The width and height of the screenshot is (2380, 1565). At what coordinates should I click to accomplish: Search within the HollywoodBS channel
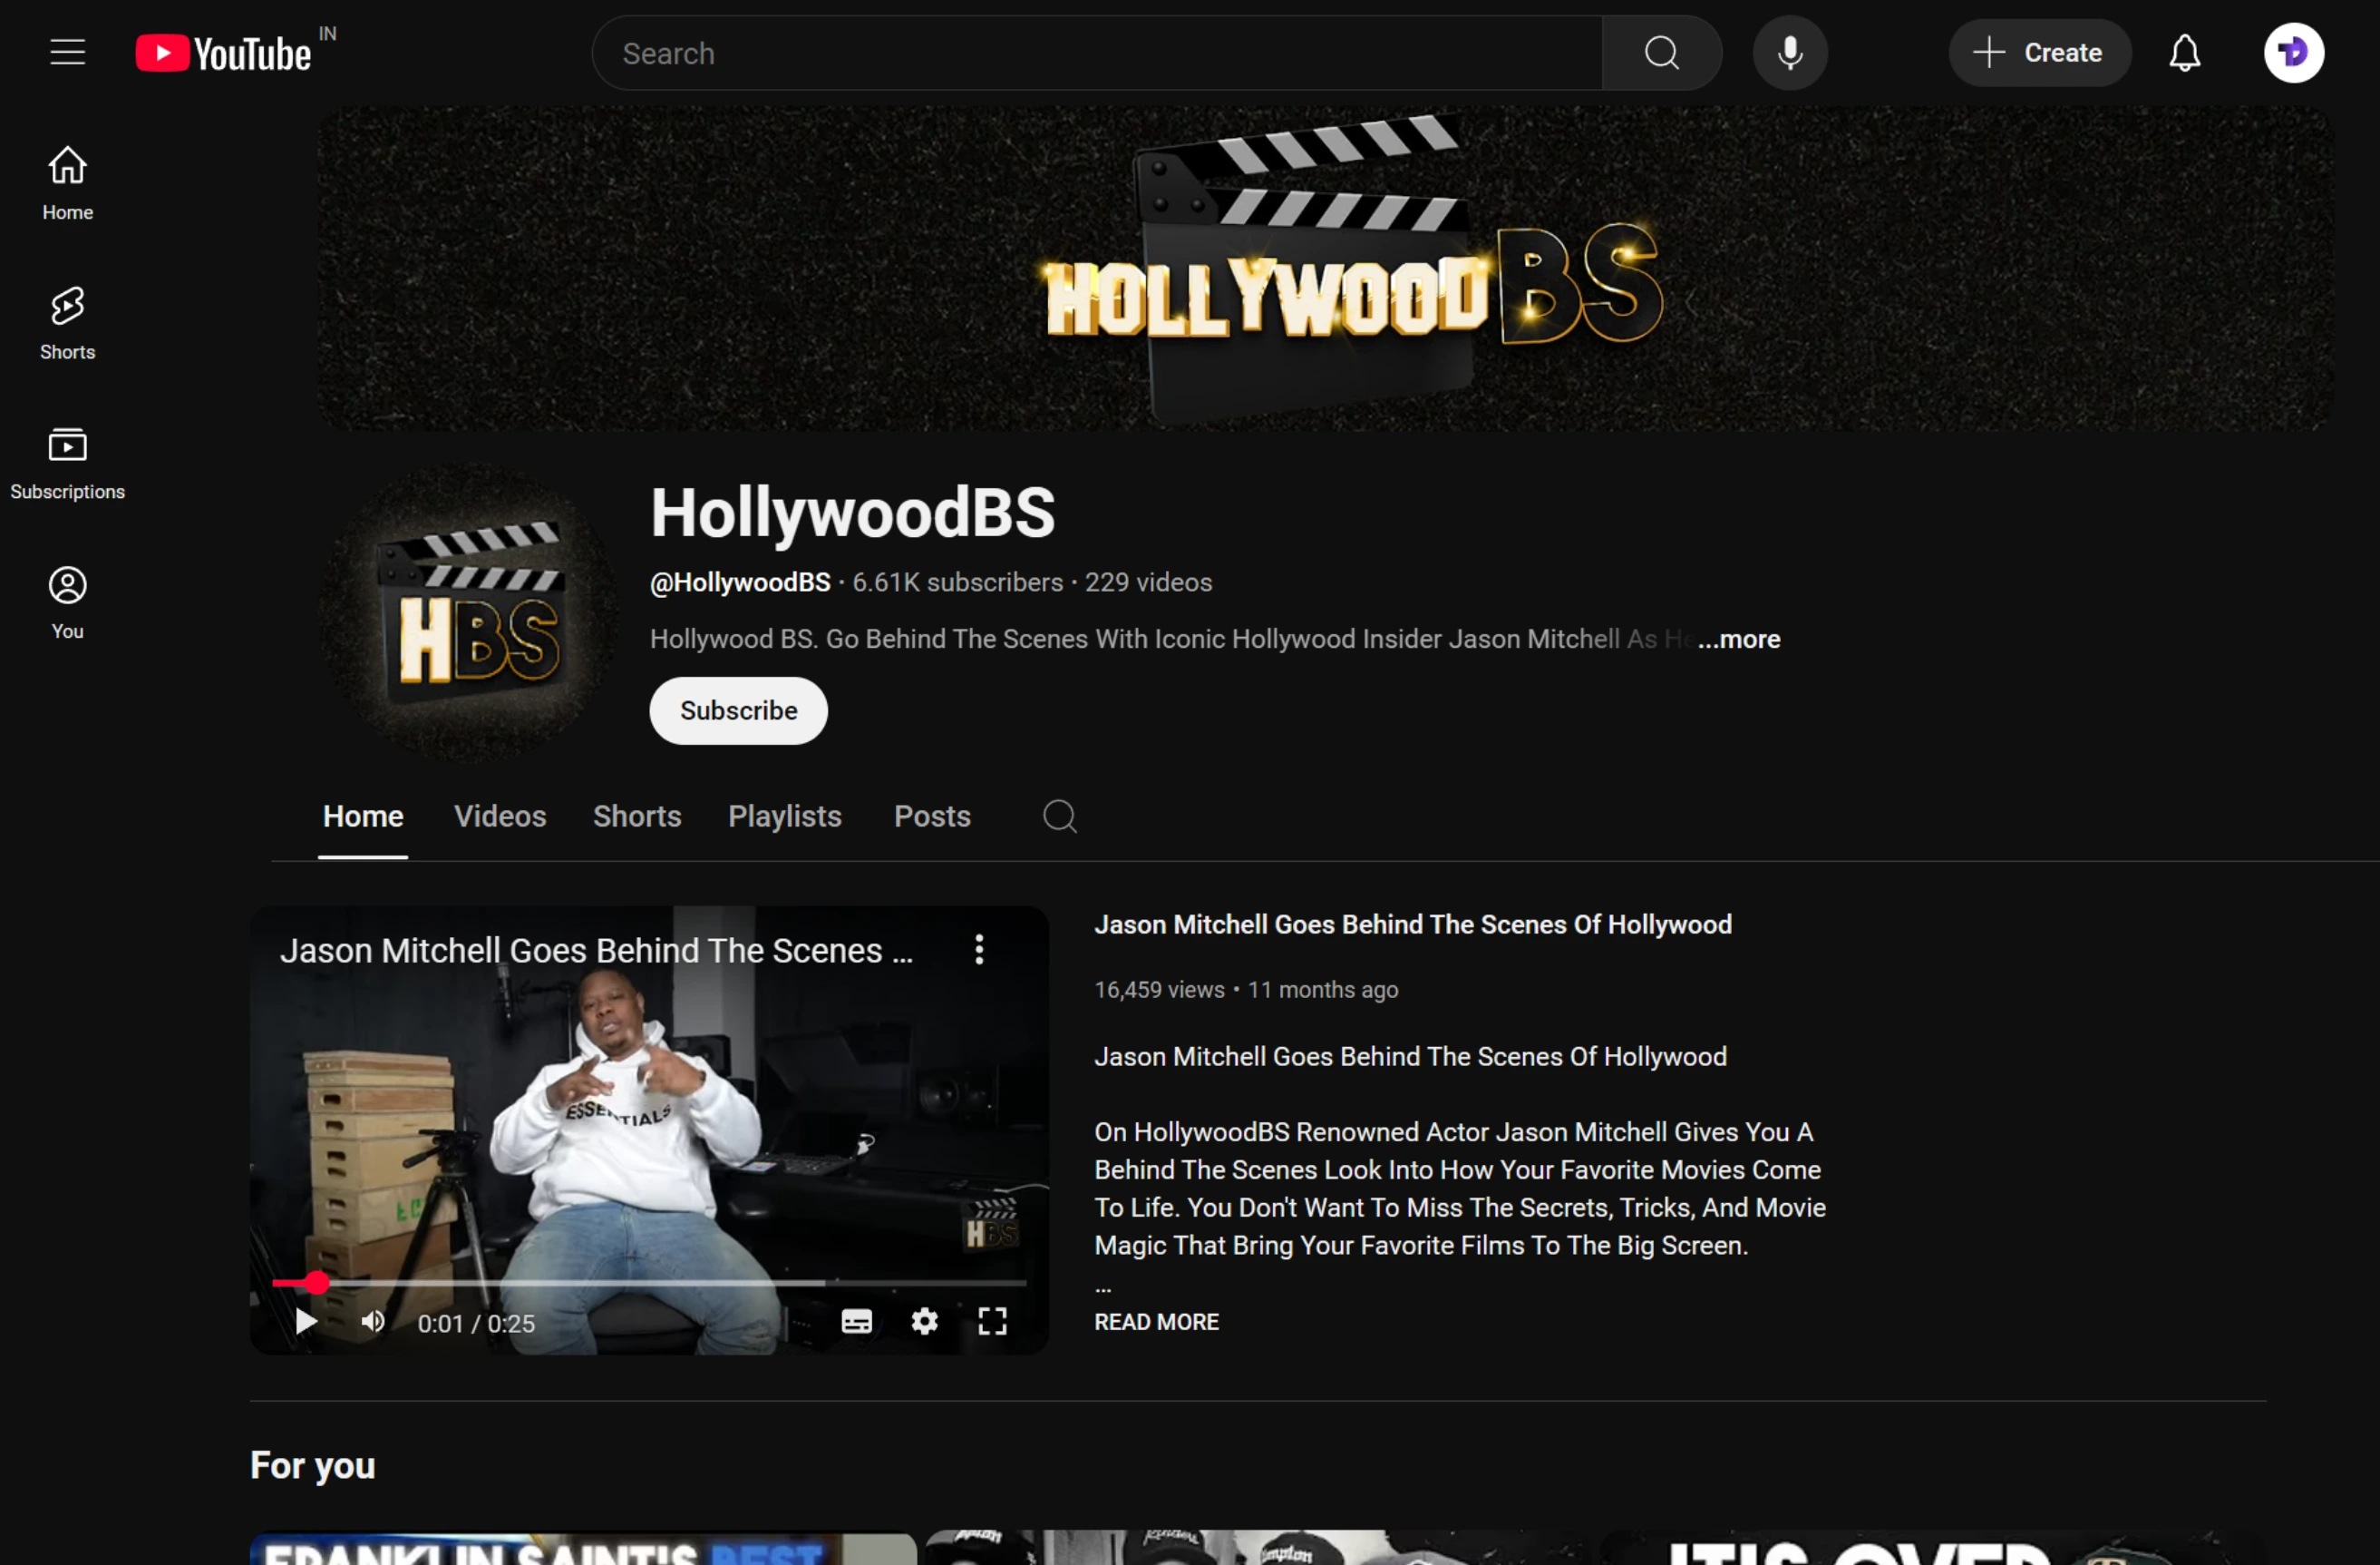[1060, 817]
